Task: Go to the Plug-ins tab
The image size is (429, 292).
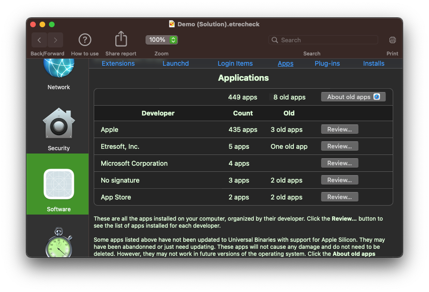Action: click(x=327, y=63)
